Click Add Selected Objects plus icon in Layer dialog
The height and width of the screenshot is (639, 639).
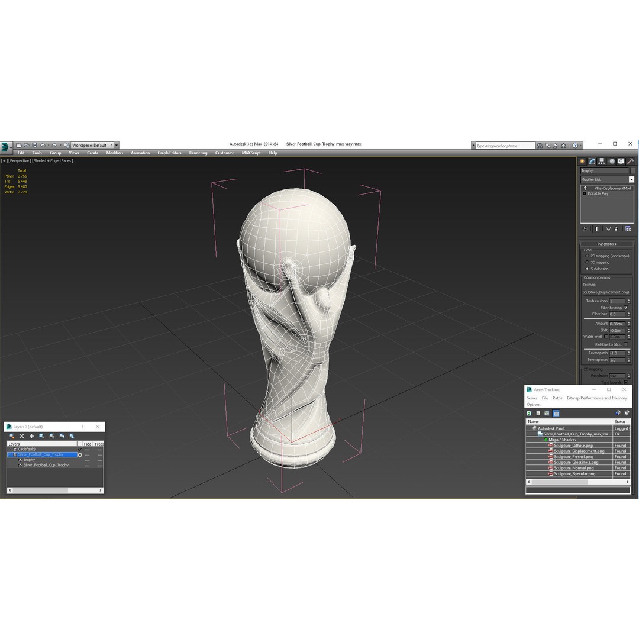[31, 436]
